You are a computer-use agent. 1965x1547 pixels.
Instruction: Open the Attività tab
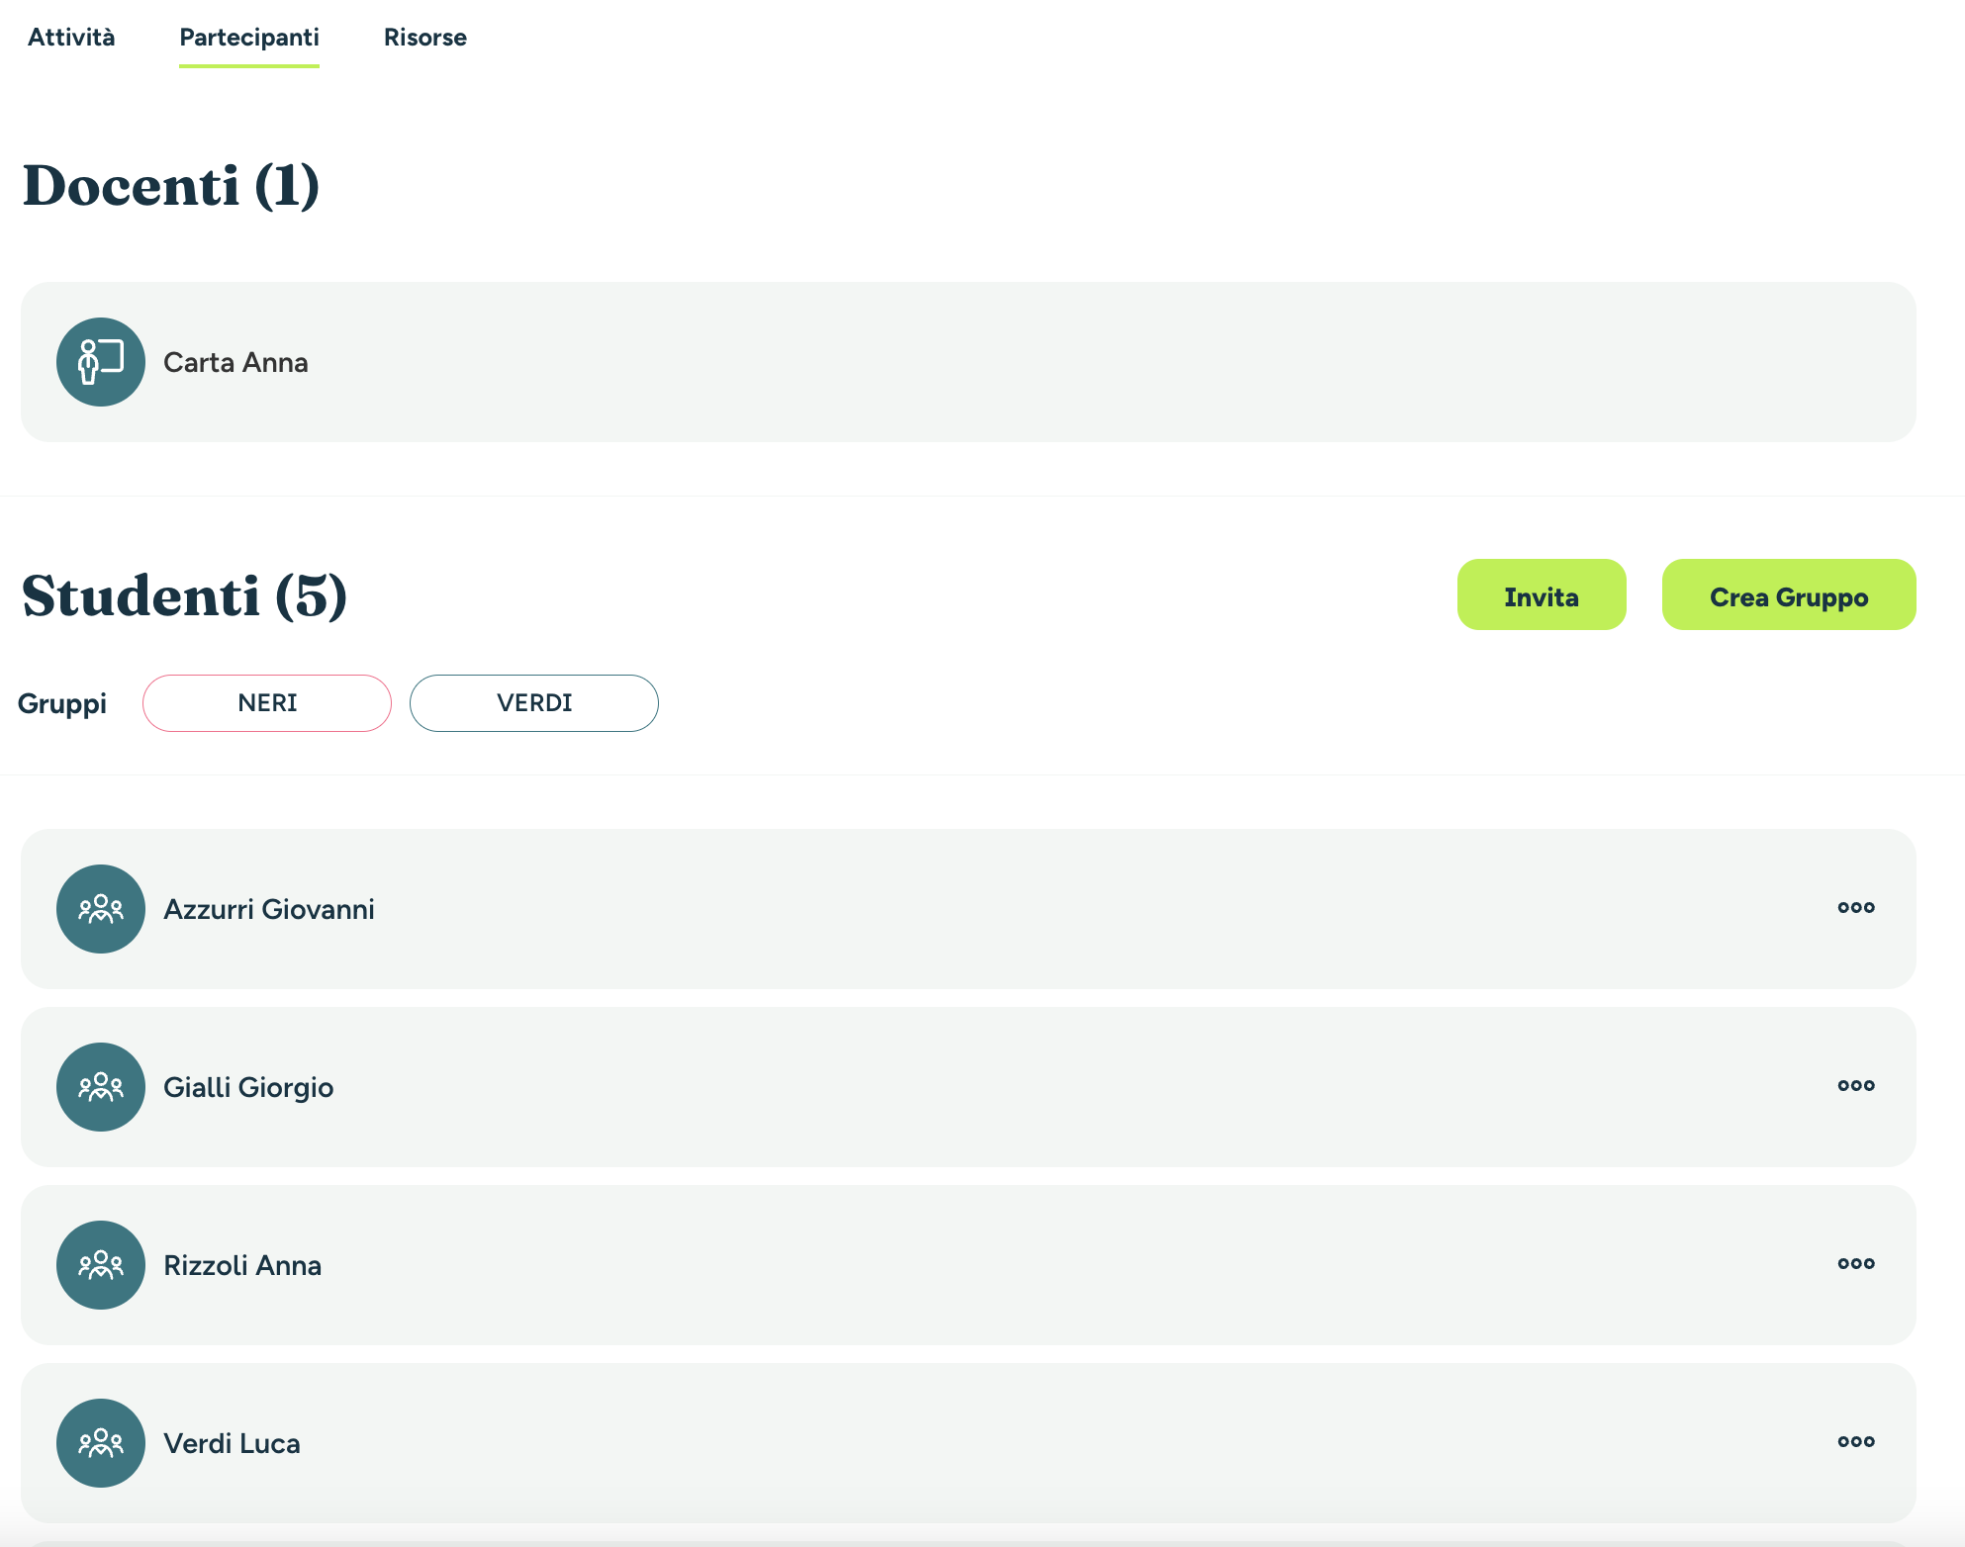[x=71, y=38]
